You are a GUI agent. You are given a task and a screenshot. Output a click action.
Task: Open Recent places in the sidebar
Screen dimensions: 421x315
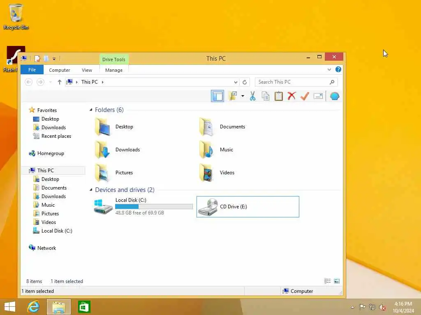pos(56,136)
